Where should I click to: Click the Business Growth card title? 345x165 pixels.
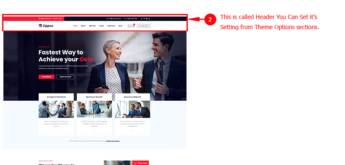coord(94,97)
